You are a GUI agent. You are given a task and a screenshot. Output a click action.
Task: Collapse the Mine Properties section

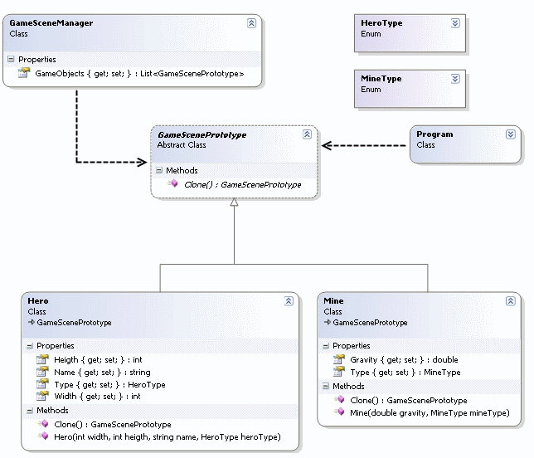click(x=326, y=346)
